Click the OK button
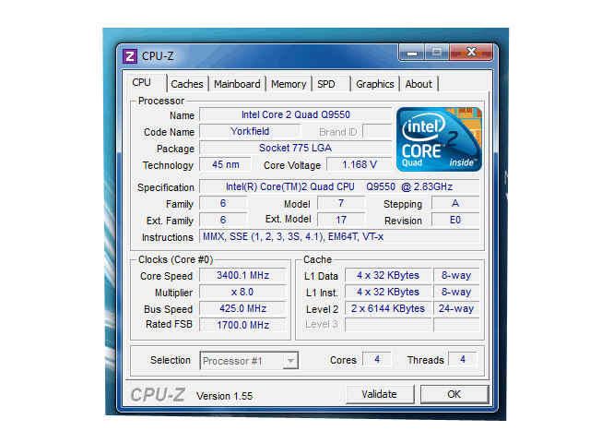Image resolution: width=590 pixels, height=443 pixels. (454, 394)
